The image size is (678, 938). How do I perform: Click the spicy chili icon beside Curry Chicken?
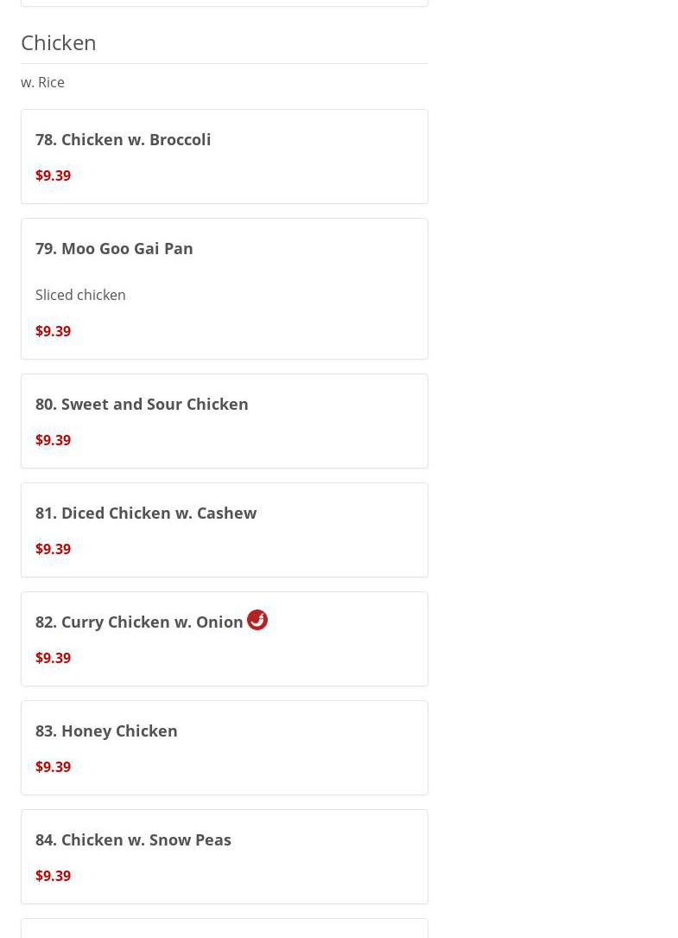click(x=257, y=620)
